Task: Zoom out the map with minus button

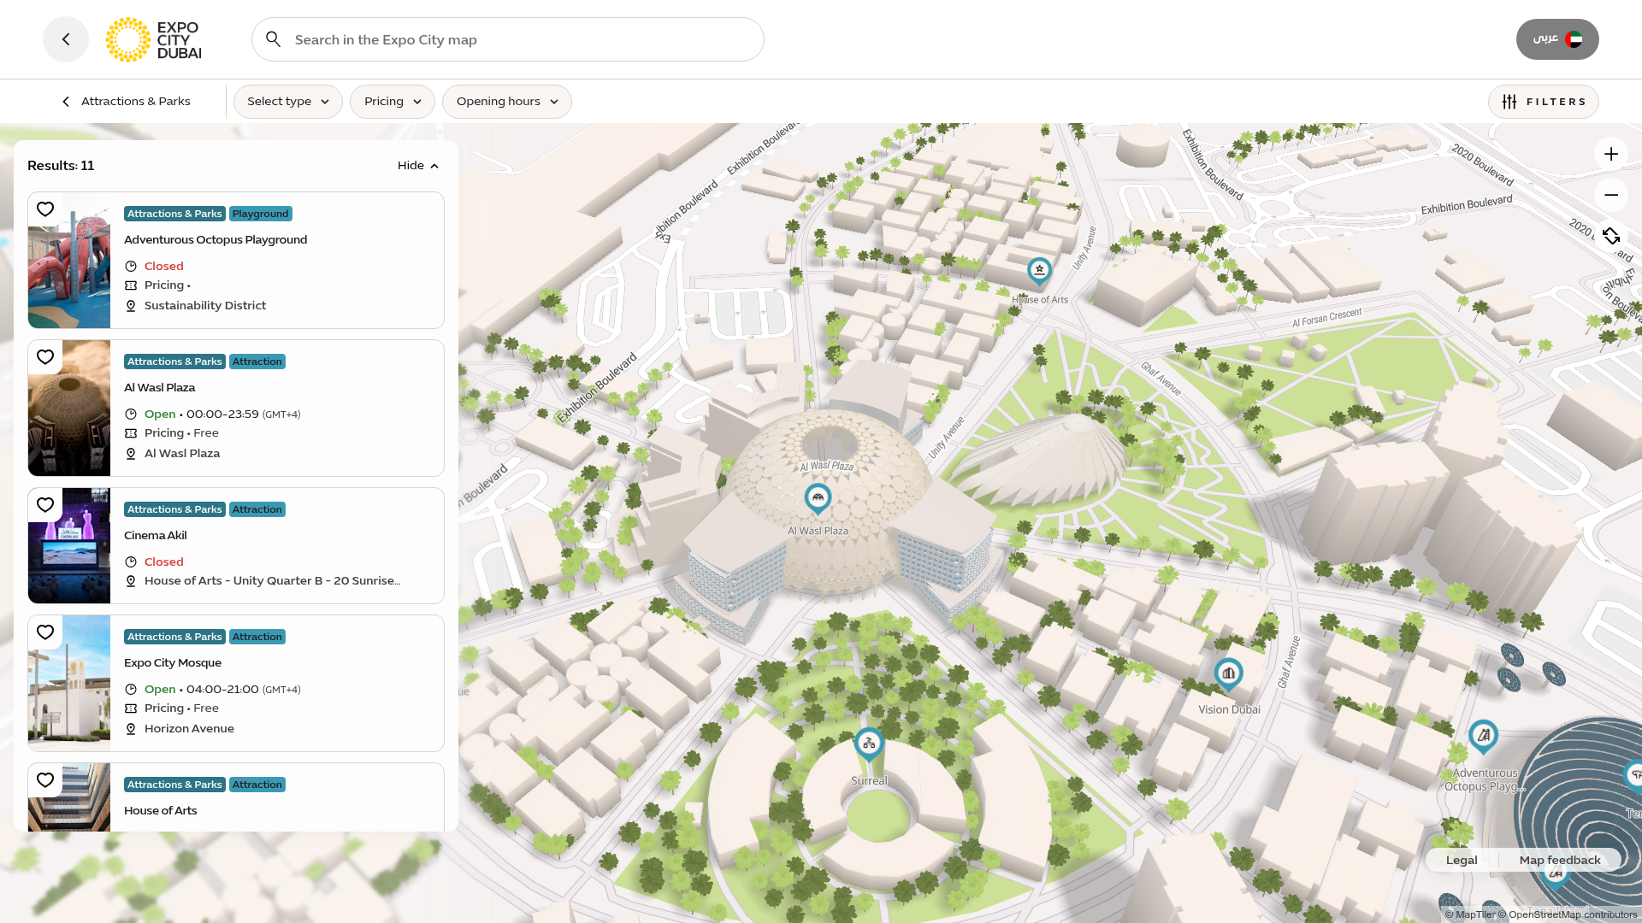Action: pyautogui.click(x=1611, y=195)
